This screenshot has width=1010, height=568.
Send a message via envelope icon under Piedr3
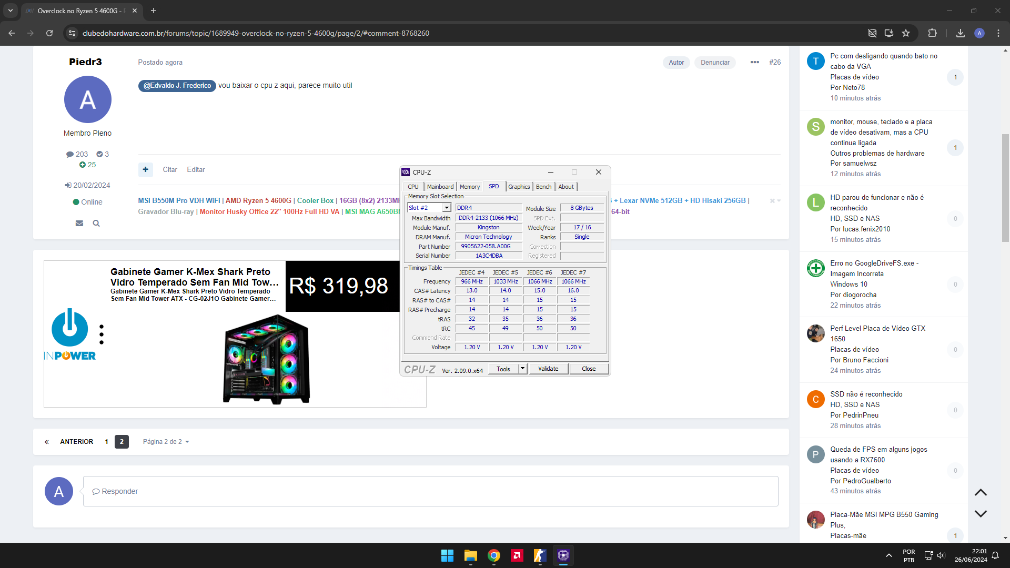click(x=79, y=223)
